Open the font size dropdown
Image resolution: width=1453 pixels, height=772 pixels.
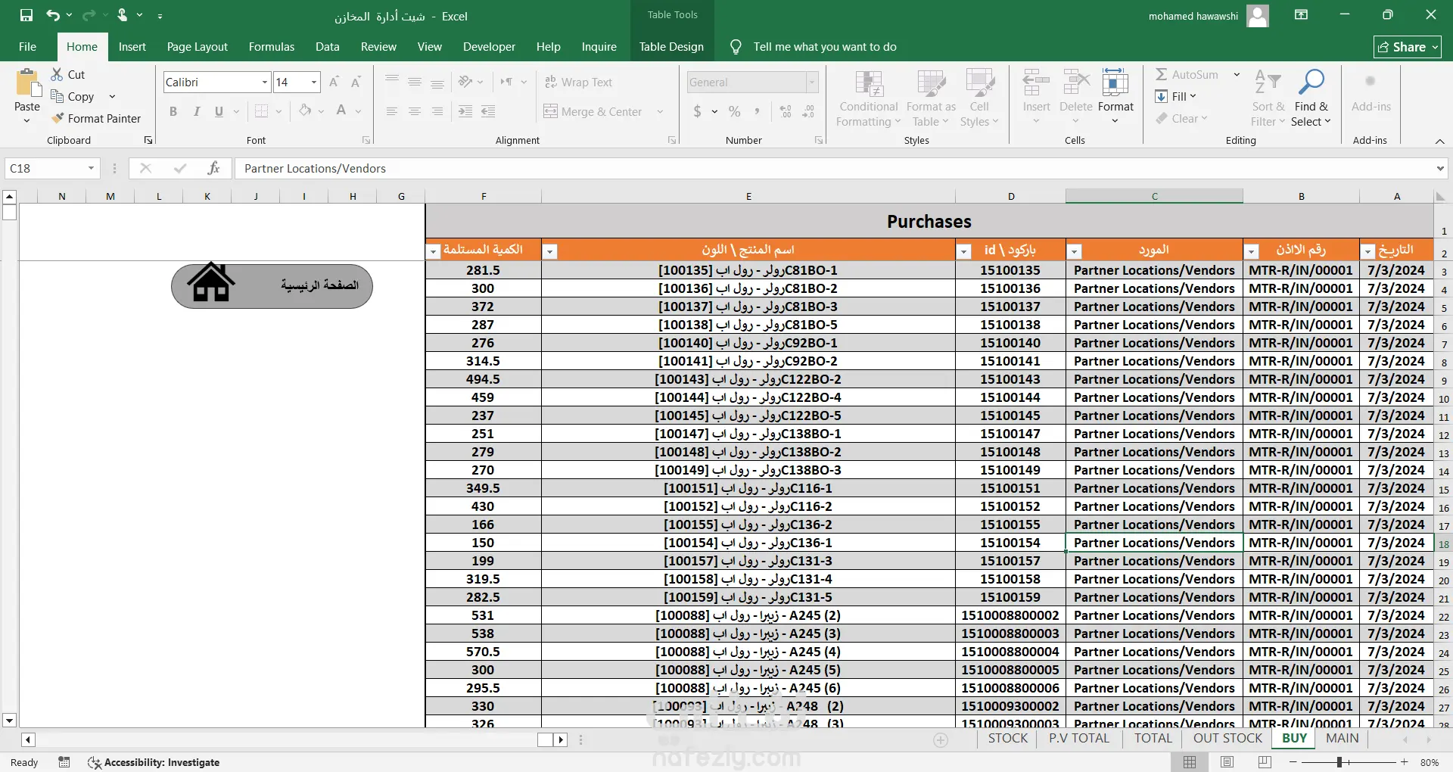313,82
